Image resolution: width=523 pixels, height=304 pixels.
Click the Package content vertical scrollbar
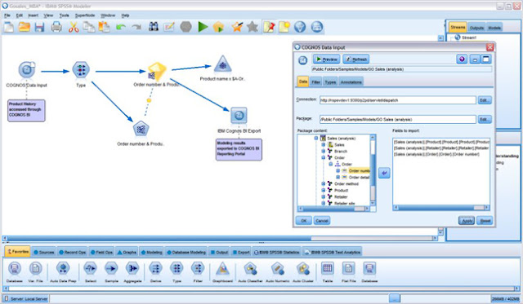tap(373, 170)
